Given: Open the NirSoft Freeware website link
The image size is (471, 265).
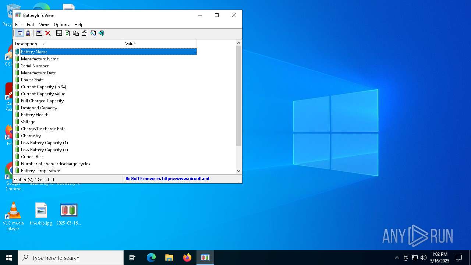Looking at the screenshot, I should pyautogui.click(x=167, y=179).
